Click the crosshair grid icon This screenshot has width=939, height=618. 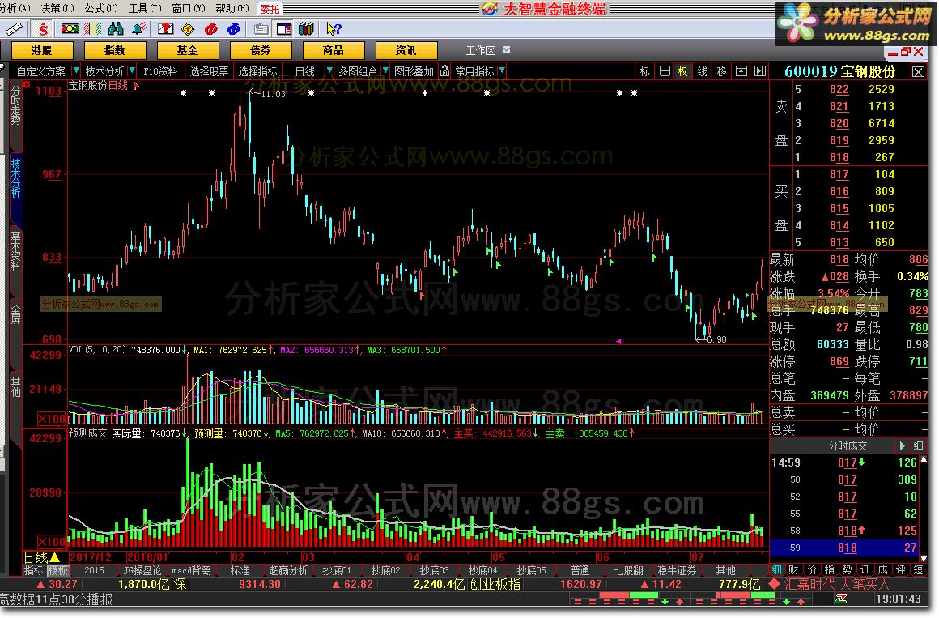click(x=665, y=70)
